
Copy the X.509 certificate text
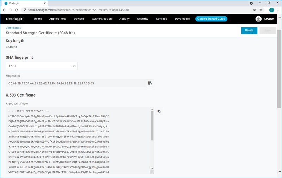[x=159, y=111]
